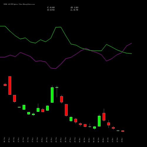147x147 pixels.
Task: Select the 06 Nov date label
Action: [x=4, y=140]
